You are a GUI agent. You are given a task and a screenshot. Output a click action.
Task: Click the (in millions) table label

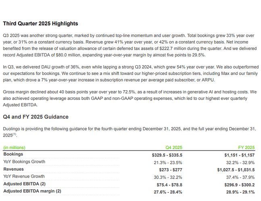pyautogui.click(x=14, y=147)
